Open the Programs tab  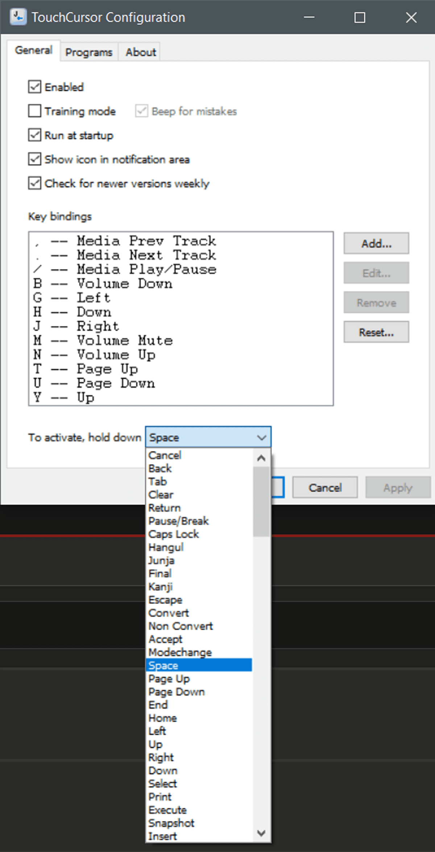pos(89,52)
